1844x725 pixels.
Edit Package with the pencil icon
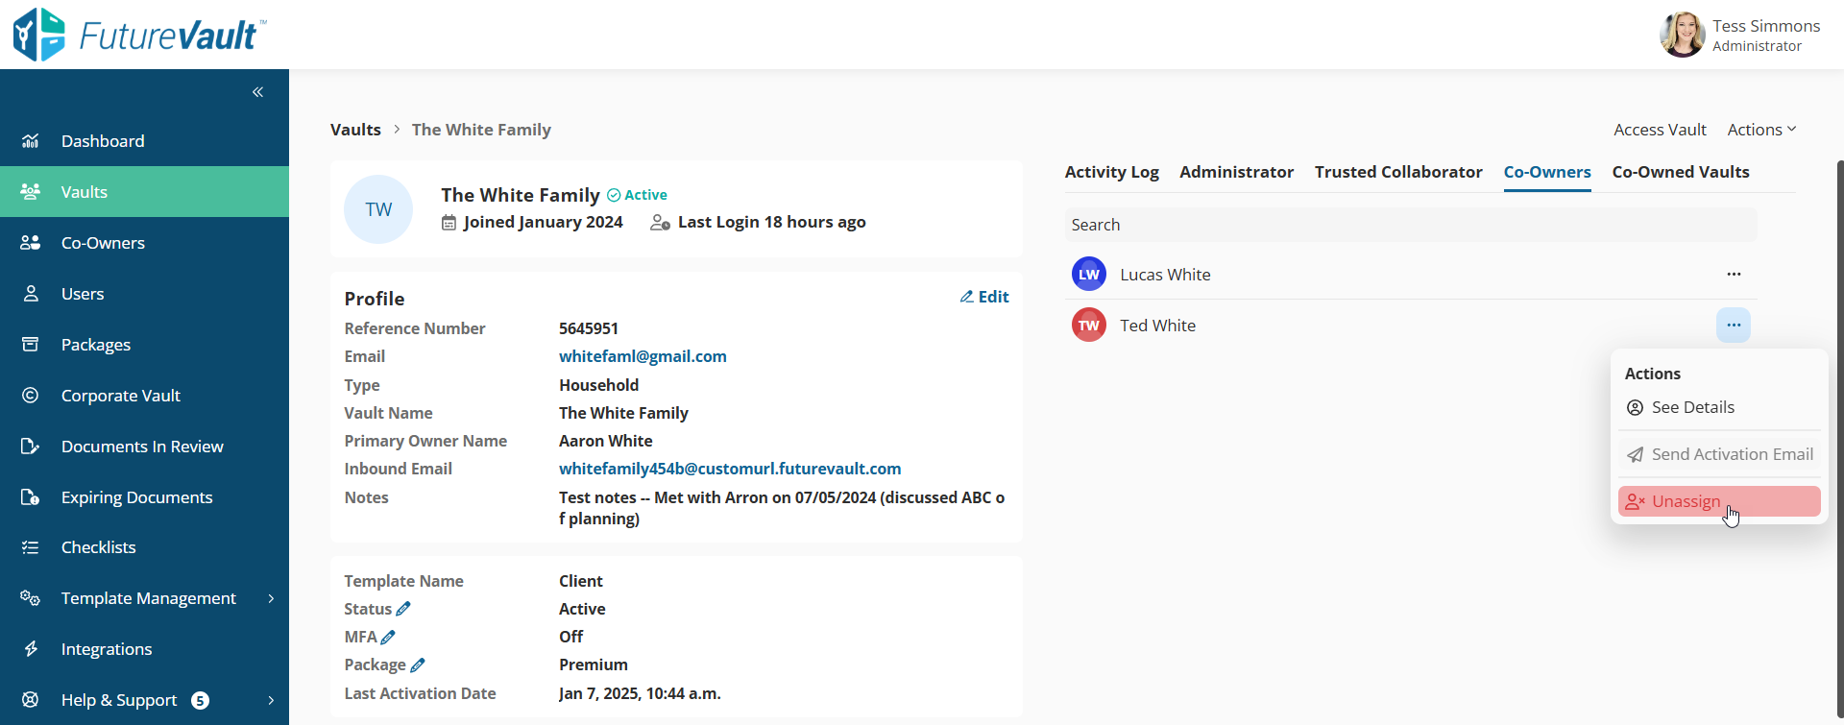418,665
